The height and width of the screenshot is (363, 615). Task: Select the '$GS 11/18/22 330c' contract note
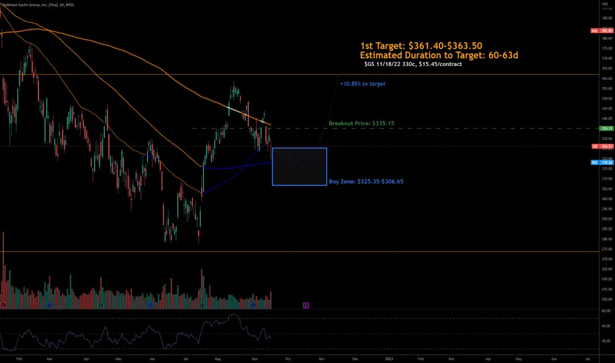pos(413,64)
